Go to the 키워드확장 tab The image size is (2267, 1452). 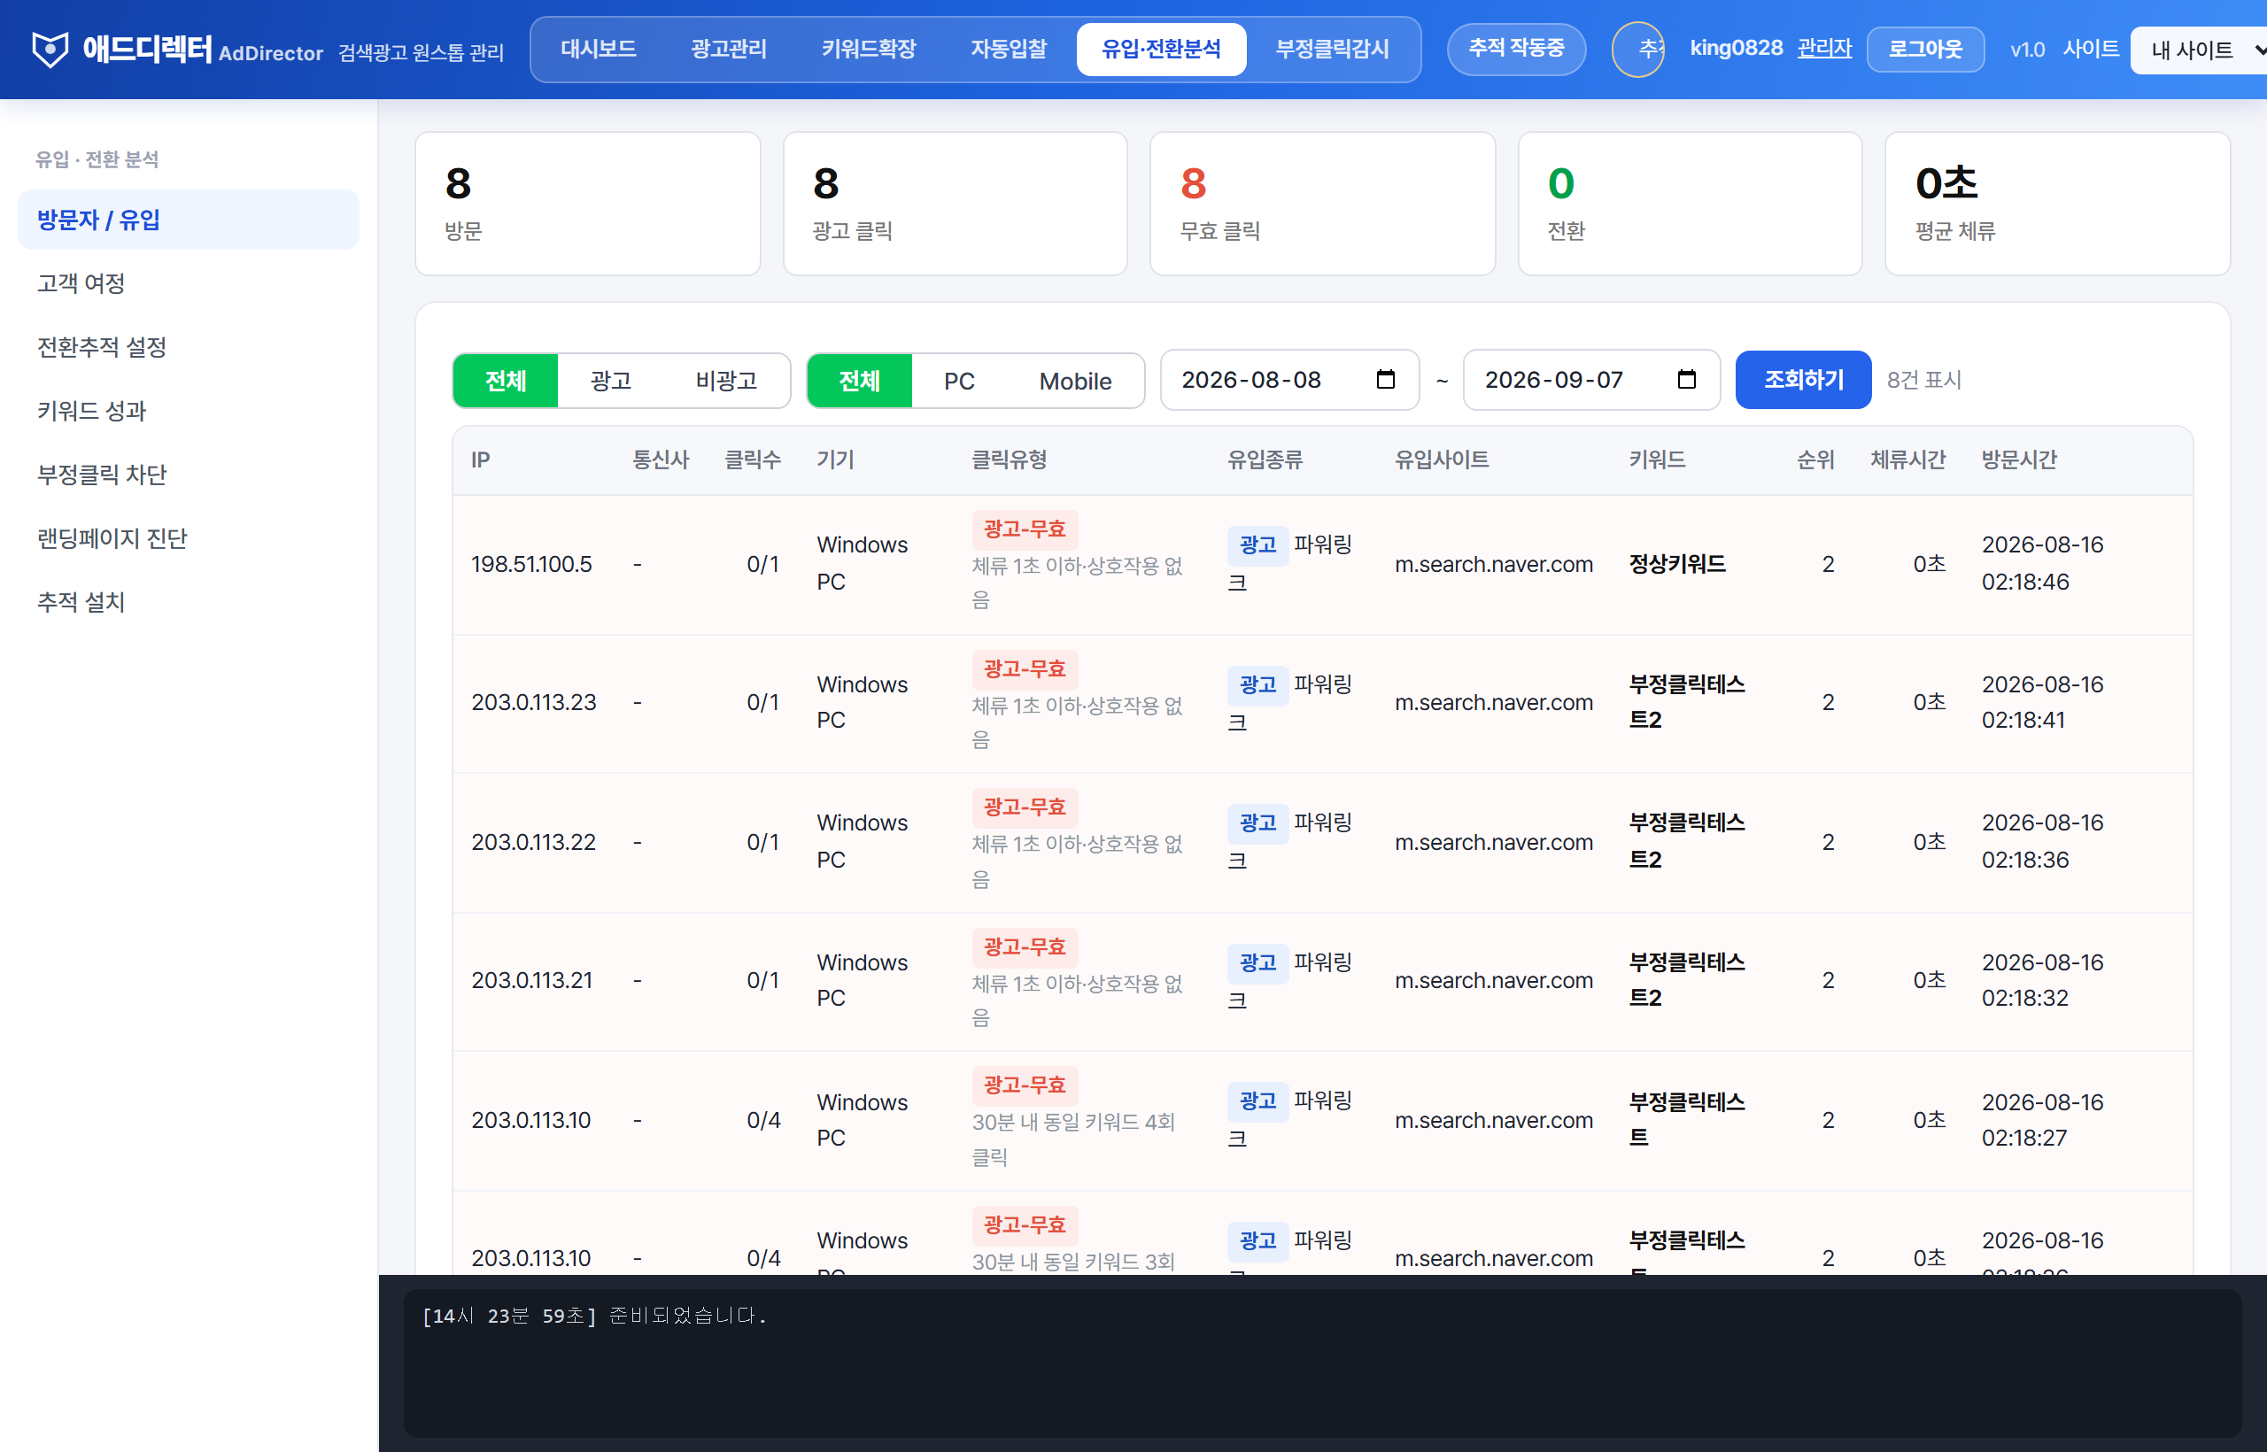[869, 49]
